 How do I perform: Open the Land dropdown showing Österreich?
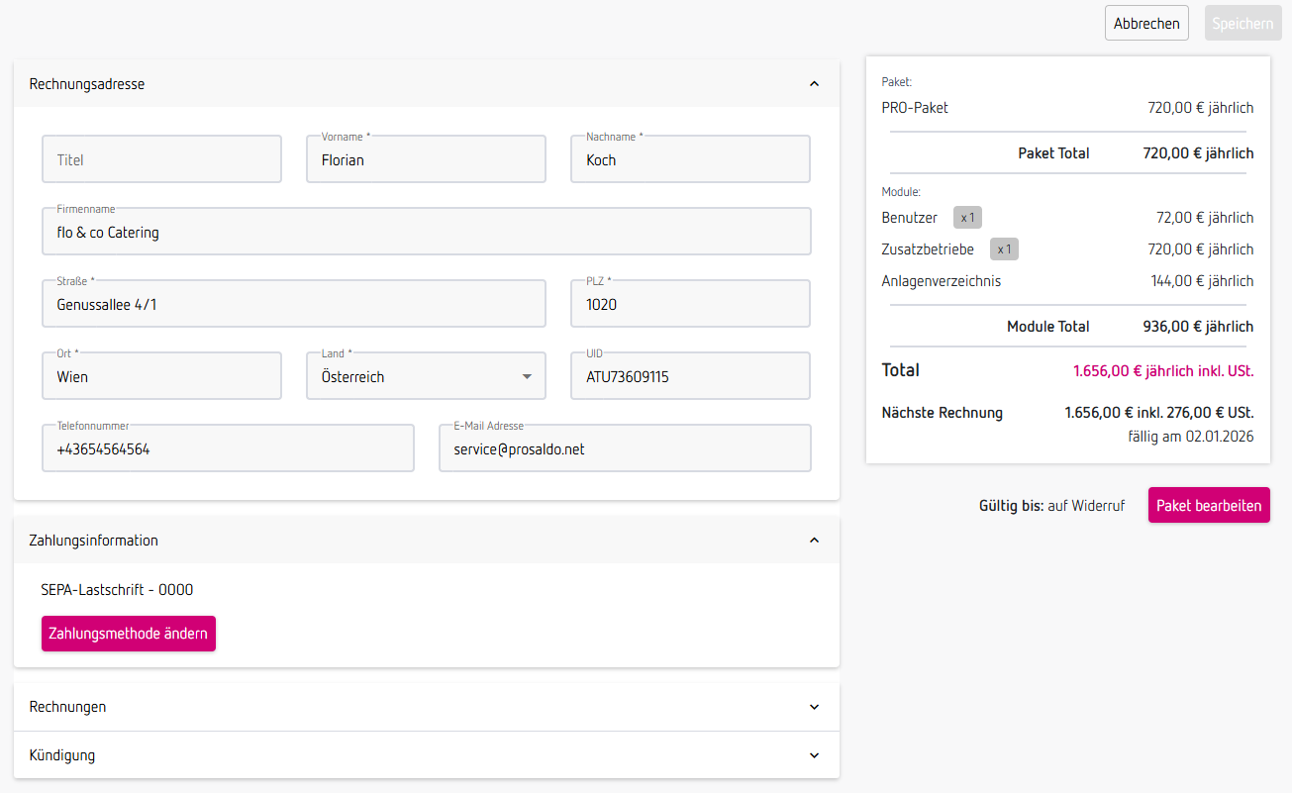pyautogui.click(x=426, y=377)
